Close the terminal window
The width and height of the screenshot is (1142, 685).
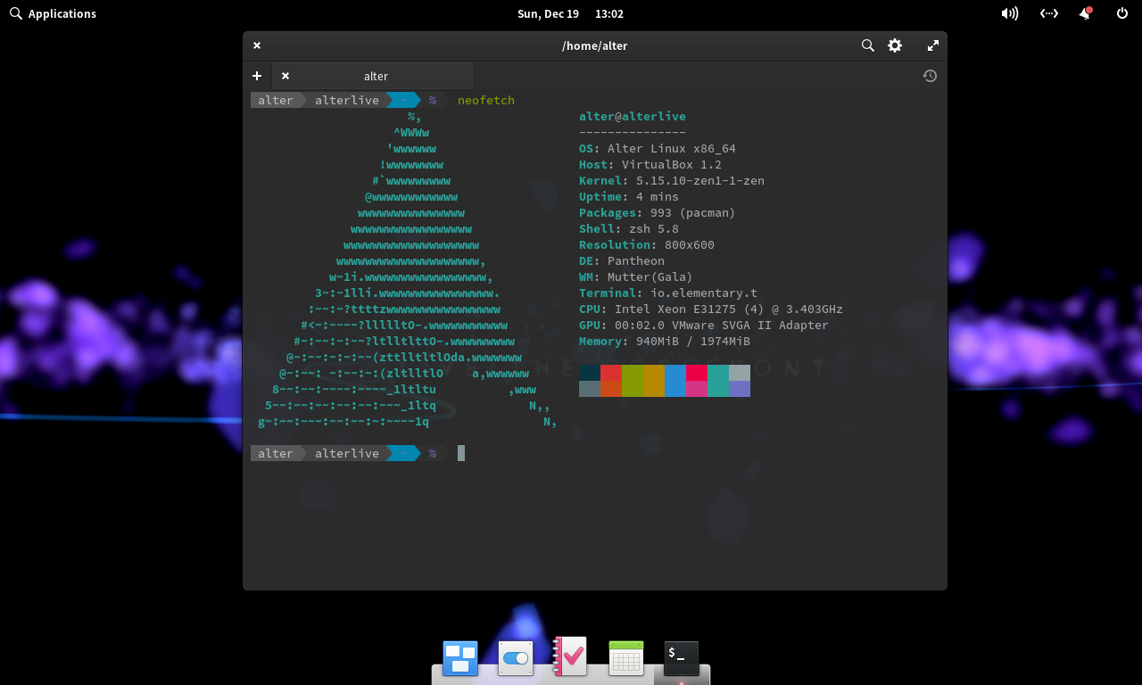[257, 45]
